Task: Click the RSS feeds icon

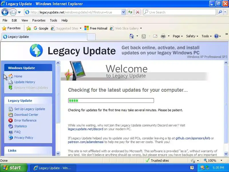Action: tap(144, 36)
